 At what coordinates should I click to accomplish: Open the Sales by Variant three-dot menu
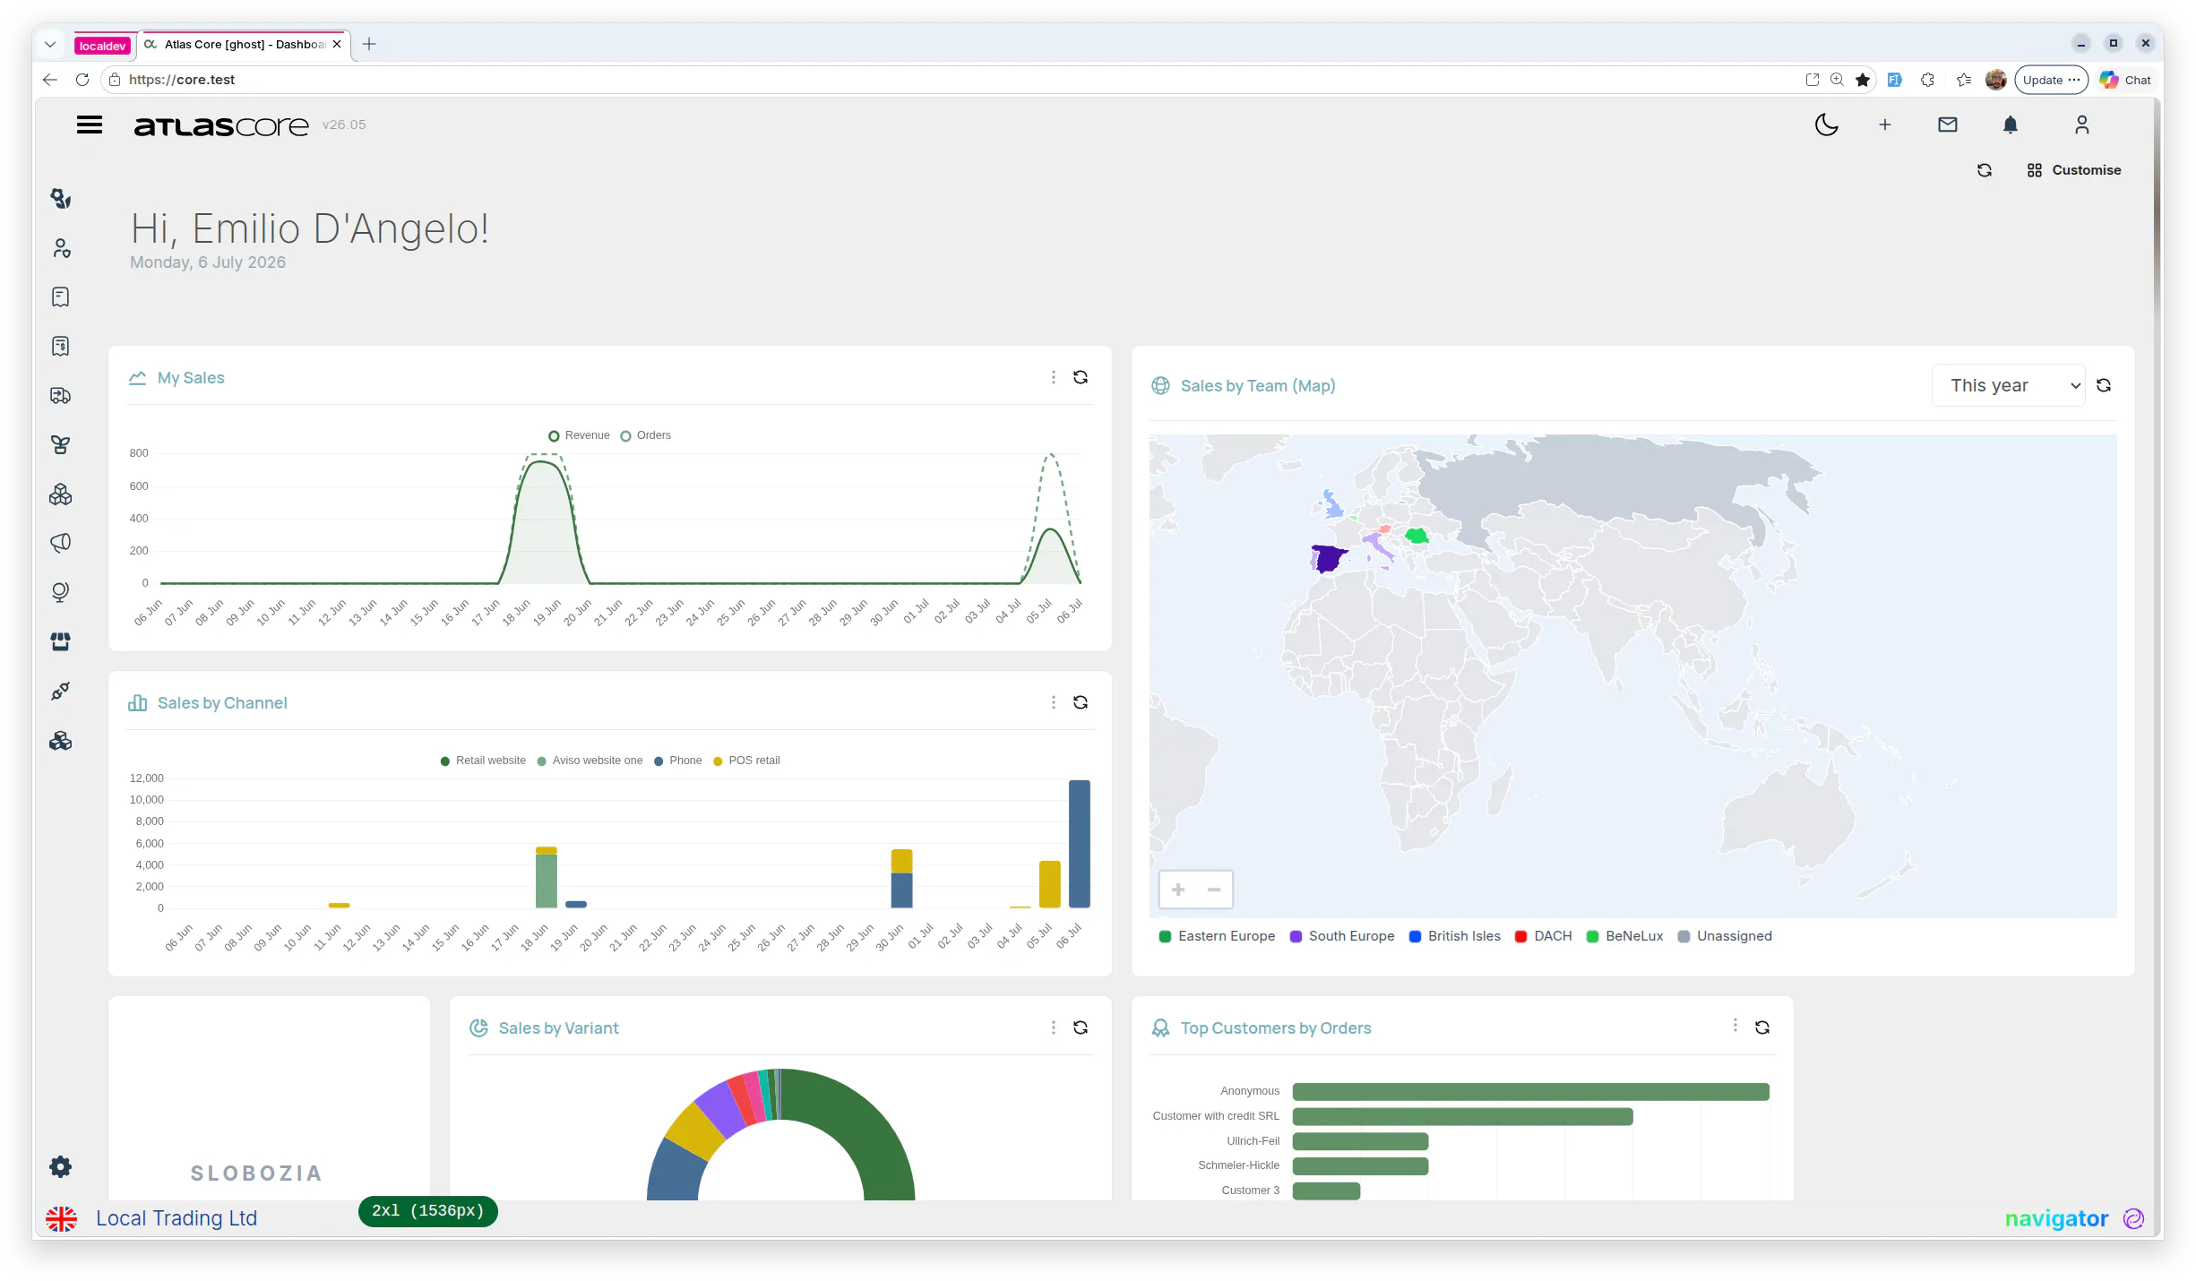1054,1027
